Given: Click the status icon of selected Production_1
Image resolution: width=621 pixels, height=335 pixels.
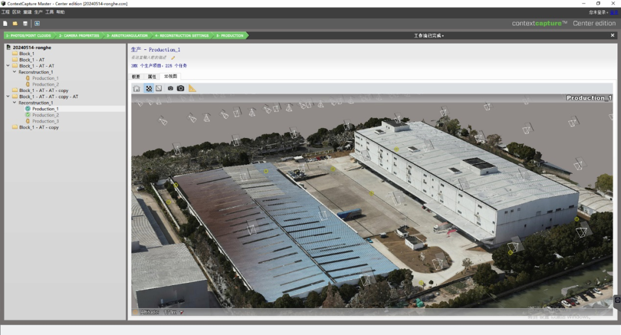Looking at the screenshot, I should pyautogui.click(x=28, y=109).
